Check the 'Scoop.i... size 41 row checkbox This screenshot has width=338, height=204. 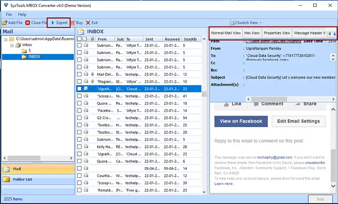coord(79,96)
